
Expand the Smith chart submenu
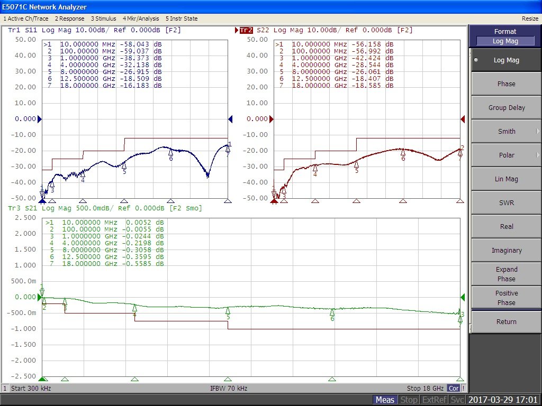(506, 132)
